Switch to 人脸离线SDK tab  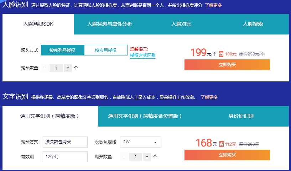[38, 24]
